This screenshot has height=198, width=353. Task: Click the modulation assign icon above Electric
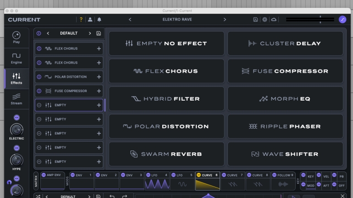pos(17,118)
